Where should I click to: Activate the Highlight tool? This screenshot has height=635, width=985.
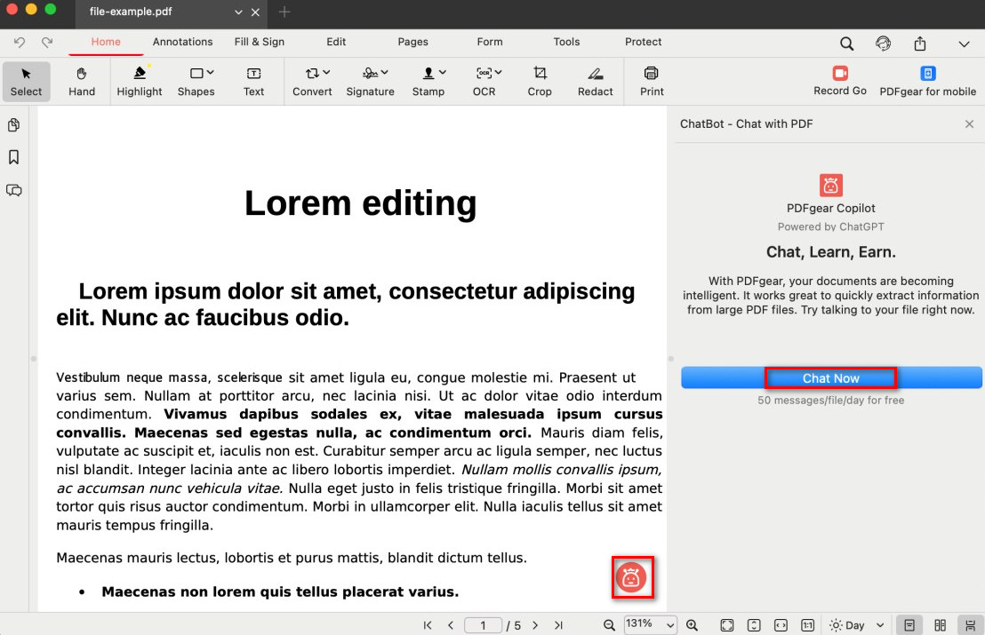pyautogui.click(x=140, y=81)
